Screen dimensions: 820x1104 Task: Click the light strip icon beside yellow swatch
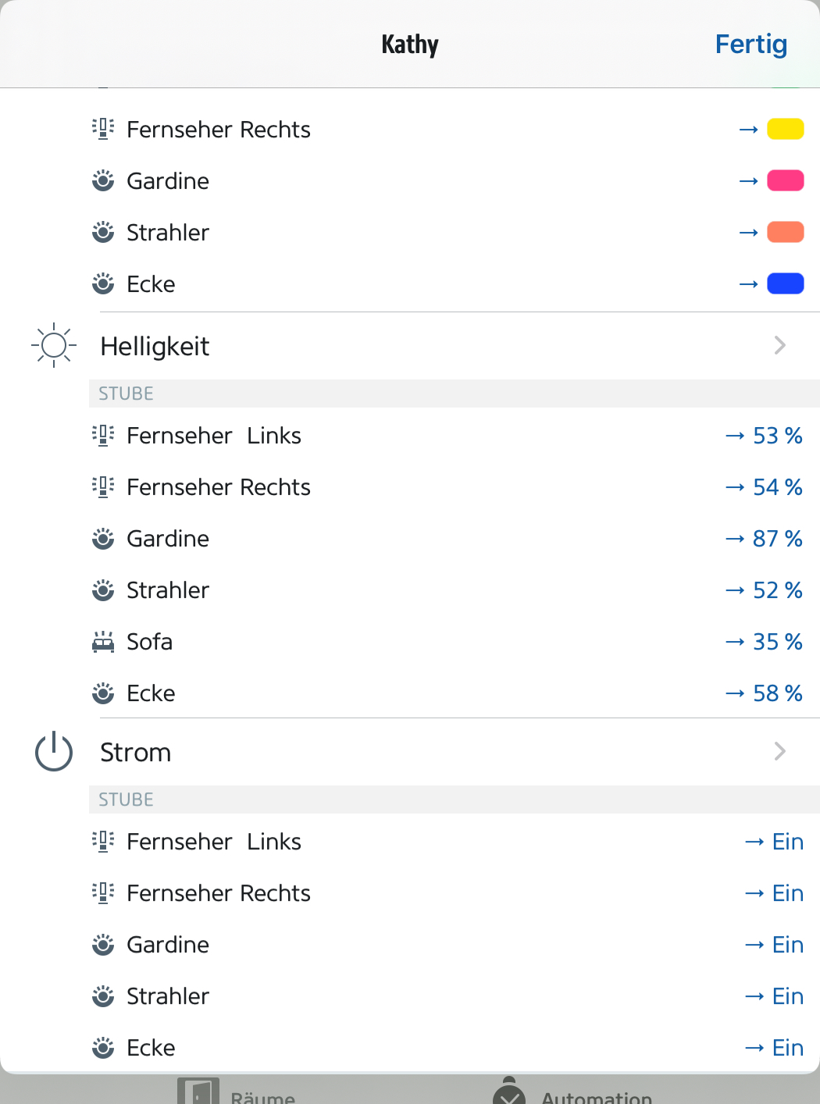103,129
